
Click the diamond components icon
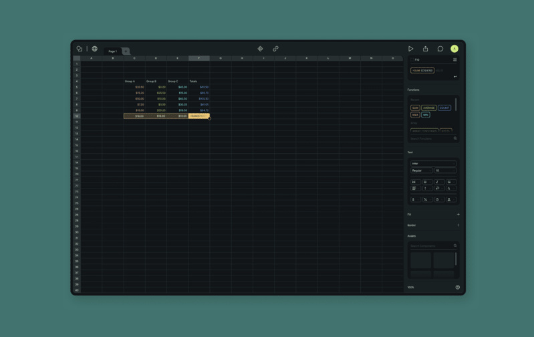[260, 49]
